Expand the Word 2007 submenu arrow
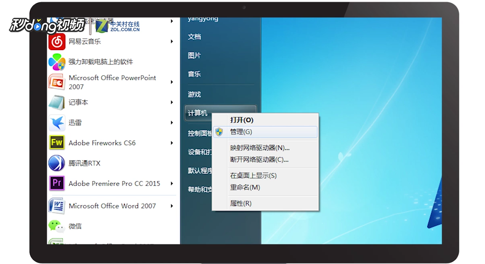Screen dimensions: 485x264 (172, 206)
